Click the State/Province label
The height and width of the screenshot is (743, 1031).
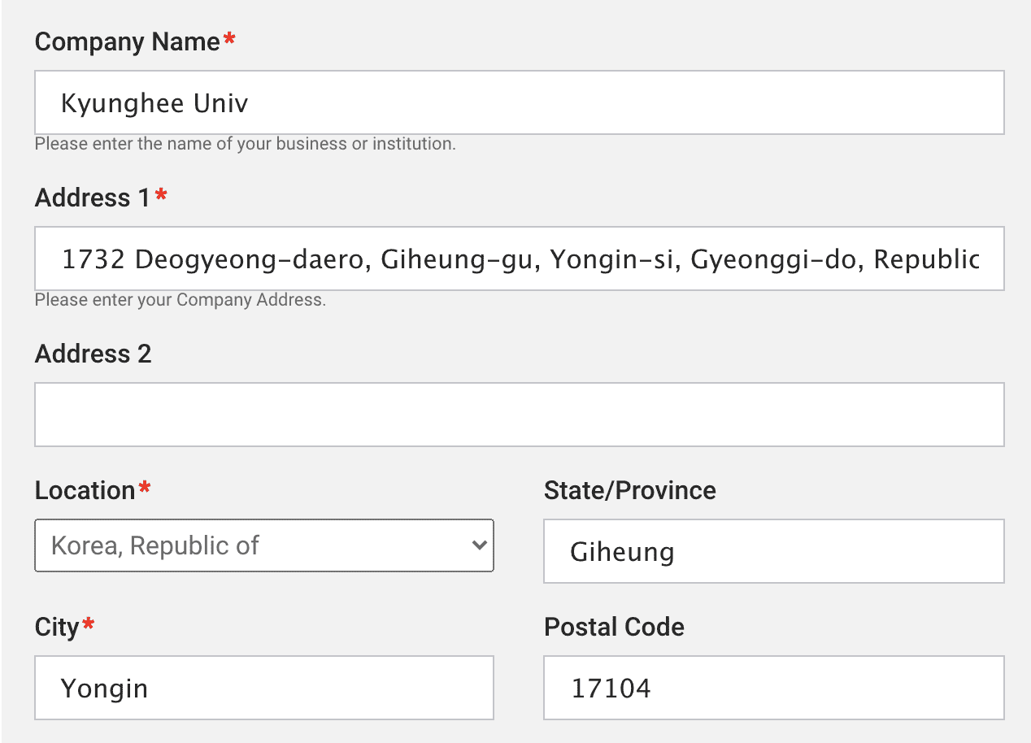pyautogui.click(x=630, y=491)
